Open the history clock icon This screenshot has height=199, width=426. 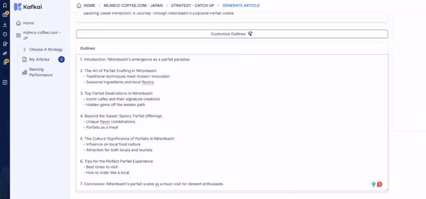[x=5, y=34]
